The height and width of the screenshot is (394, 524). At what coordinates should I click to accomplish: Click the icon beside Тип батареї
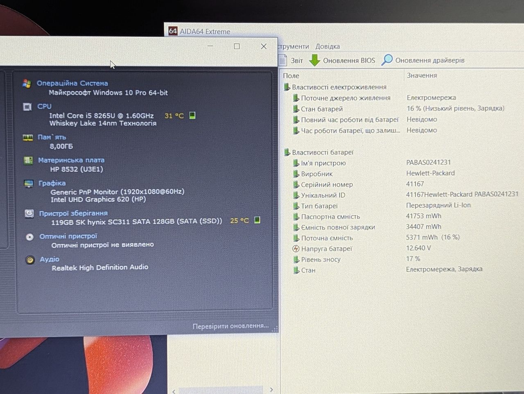click(x=296, y=206)
